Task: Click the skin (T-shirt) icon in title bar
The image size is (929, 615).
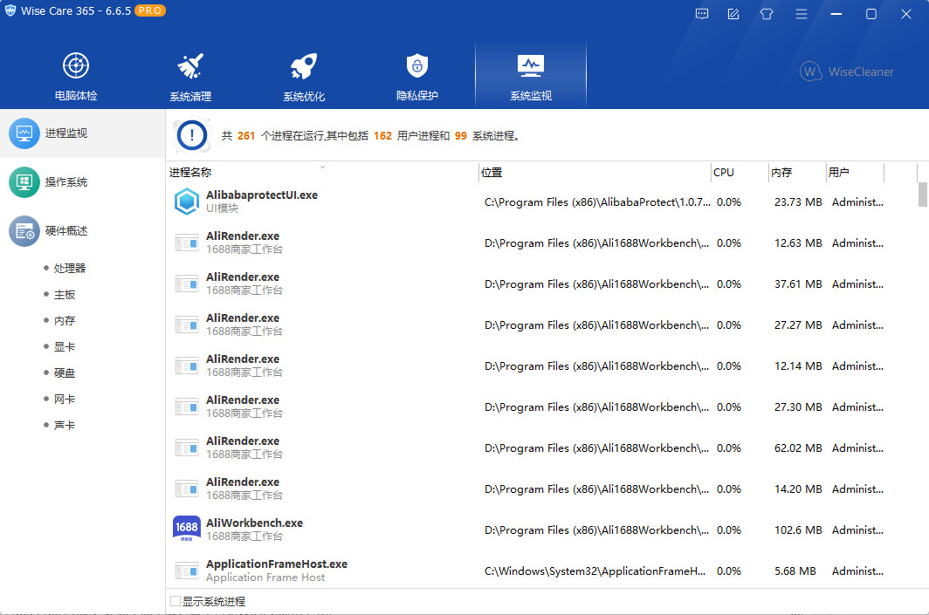Action: point(767,14)
